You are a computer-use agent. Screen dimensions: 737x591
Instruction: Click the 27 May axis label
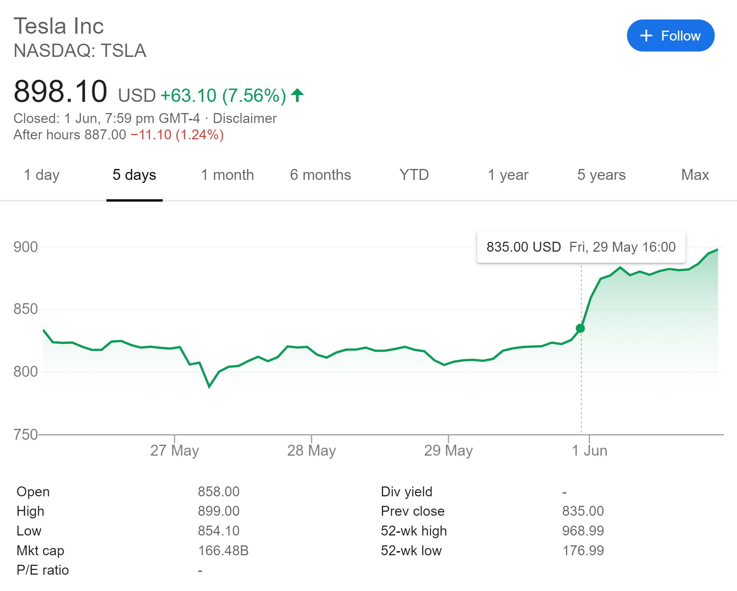click(x=174, y=451)
